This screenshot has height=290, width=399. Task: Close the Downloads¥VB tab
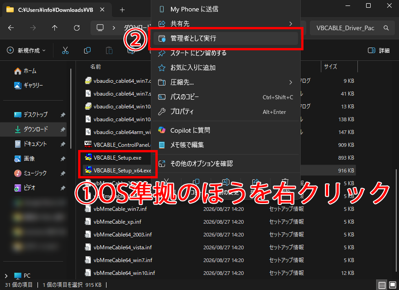tap(102, 10)
